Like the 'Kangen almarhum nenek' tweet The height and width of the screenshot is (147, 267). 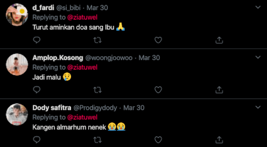(158, 139)
